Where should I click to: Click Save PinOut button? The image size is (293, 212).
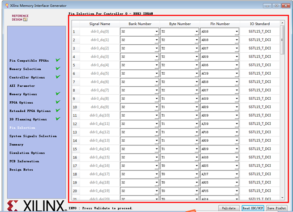[x=276, y=208]
